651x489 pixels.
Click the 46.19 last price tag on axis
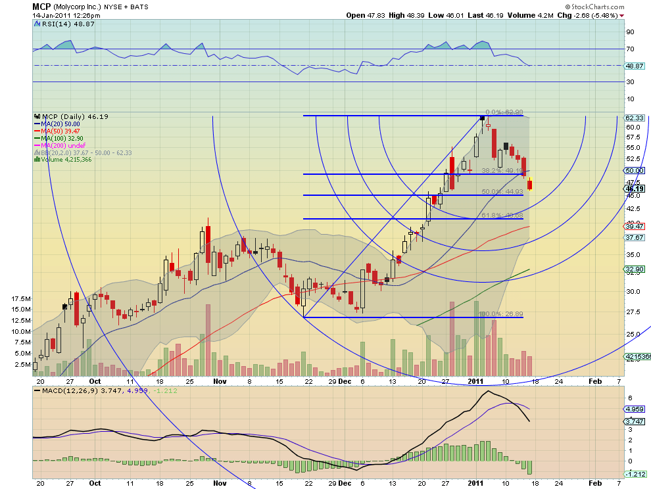click(x=635, y=189)
